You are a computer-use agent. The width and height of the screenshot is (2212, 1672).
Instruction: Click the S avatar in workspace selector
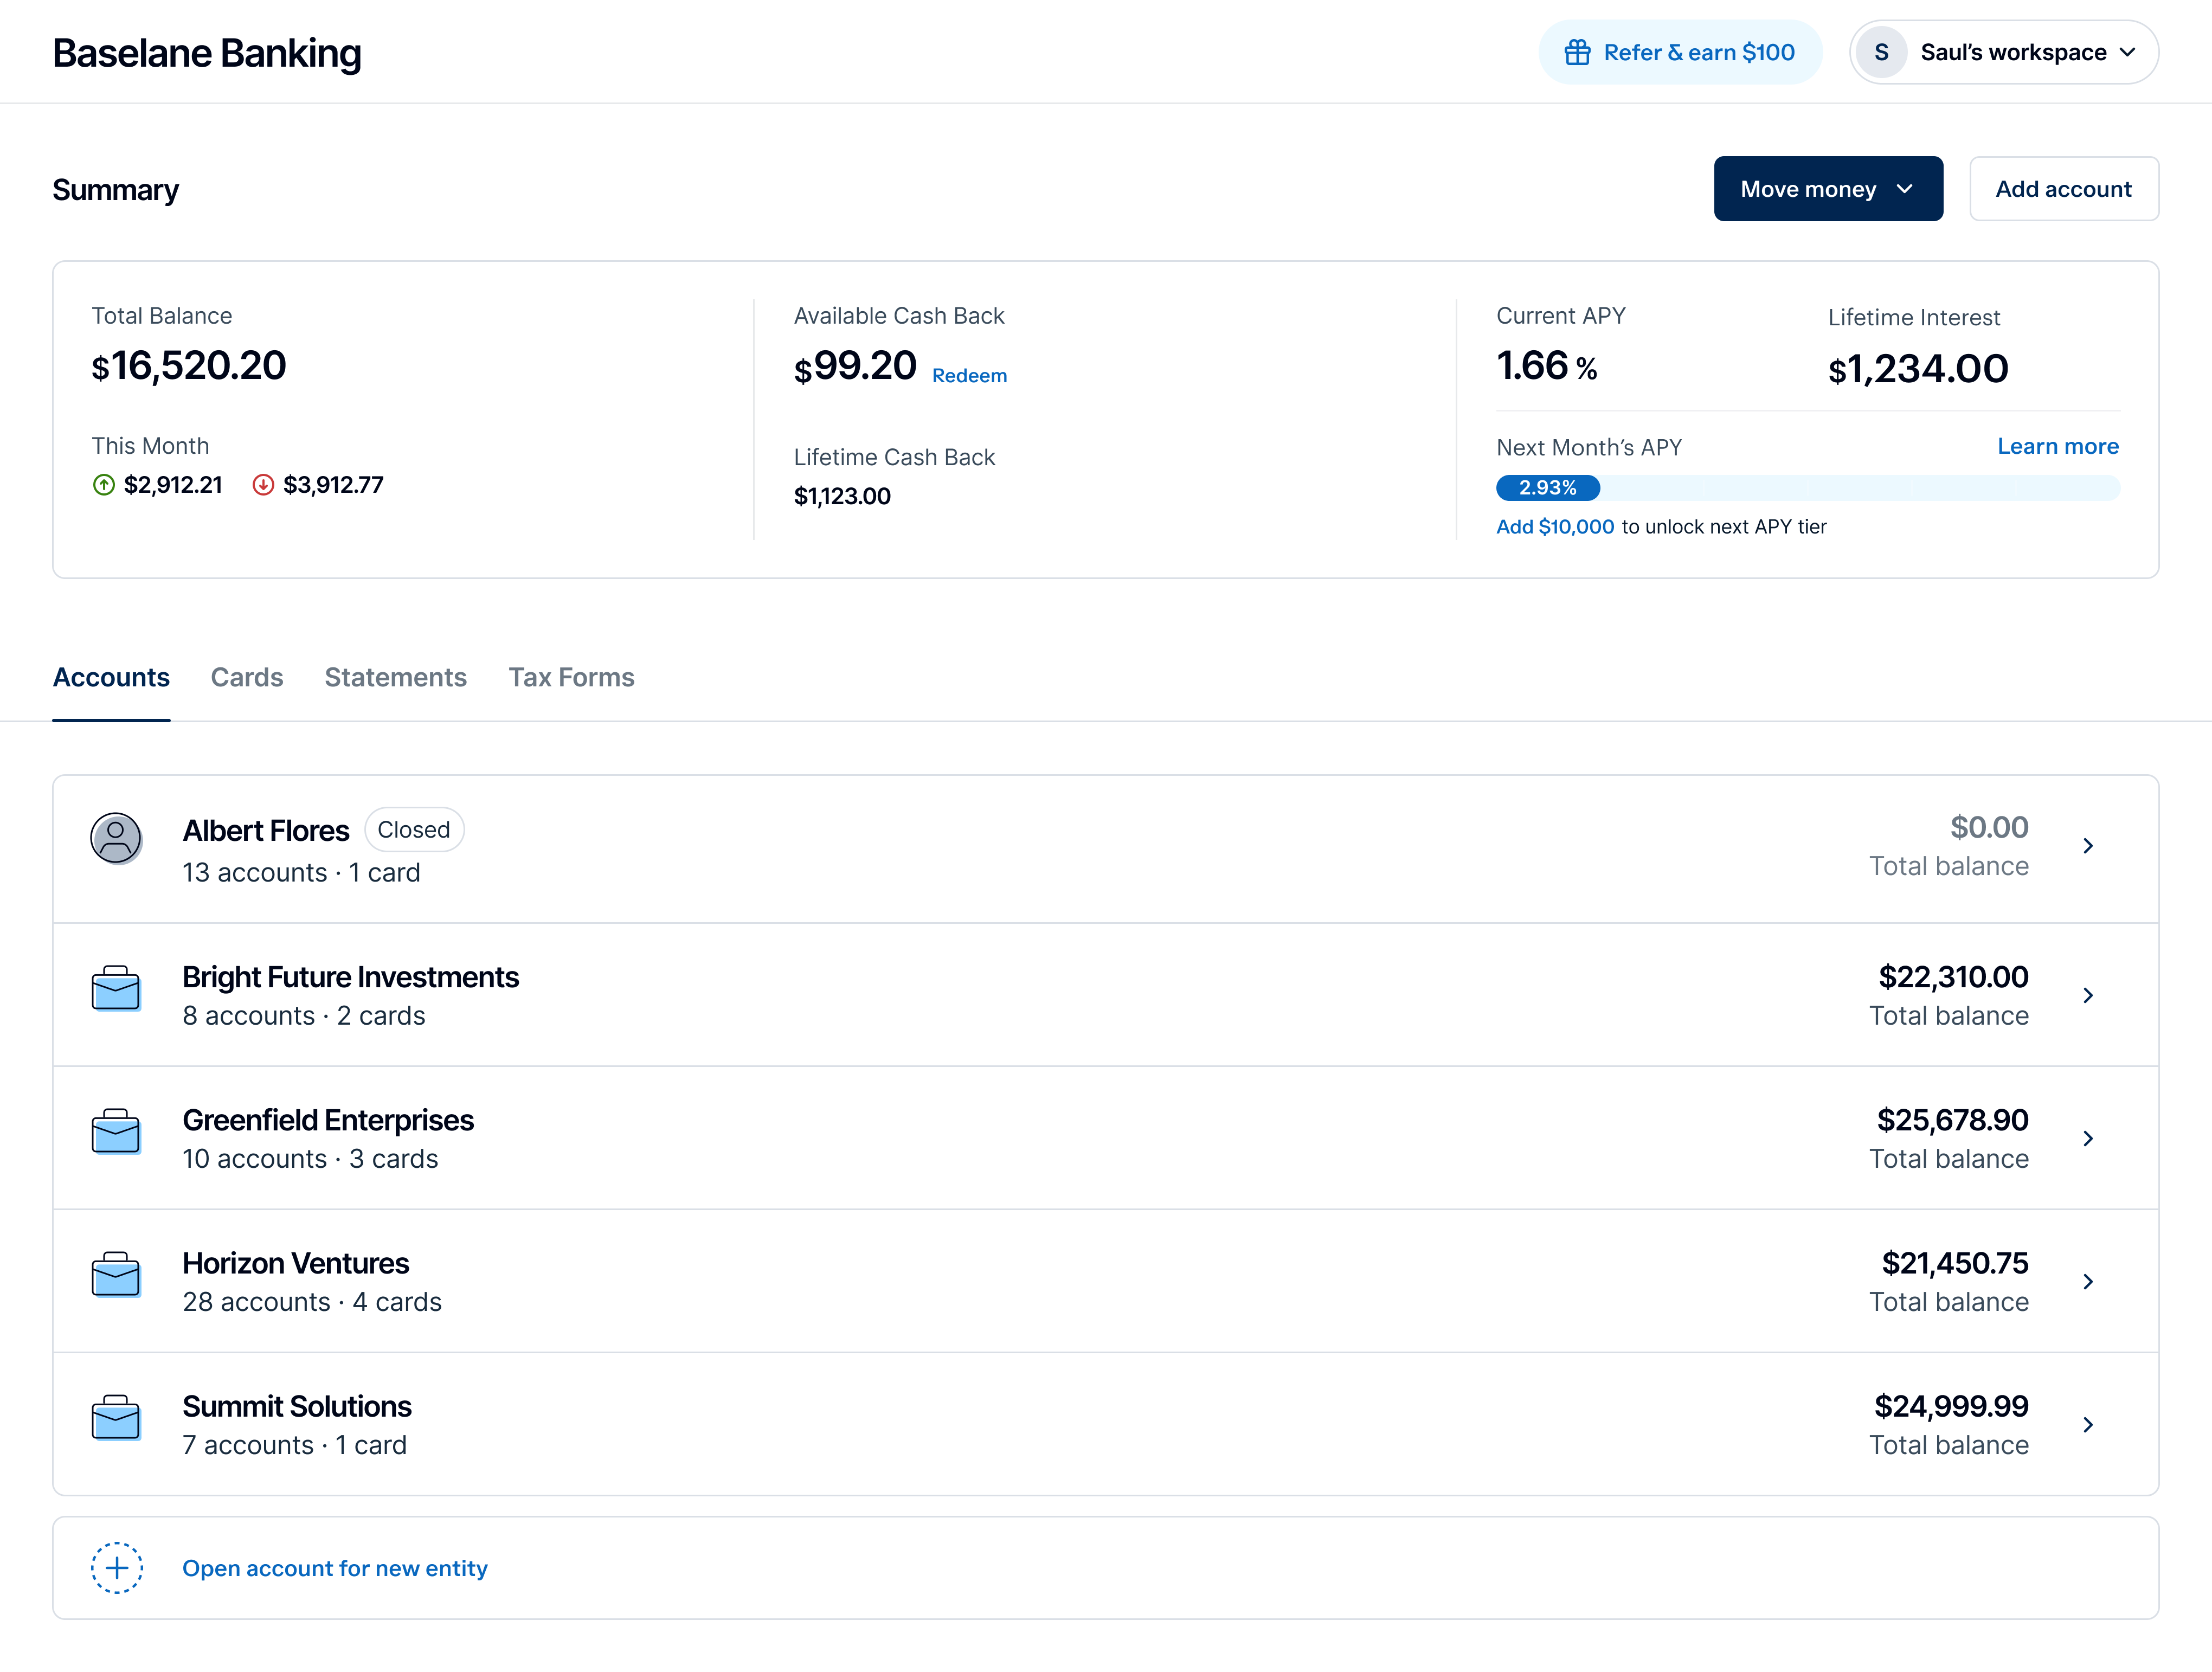coord(1881,52)
